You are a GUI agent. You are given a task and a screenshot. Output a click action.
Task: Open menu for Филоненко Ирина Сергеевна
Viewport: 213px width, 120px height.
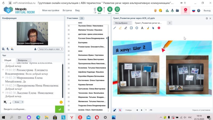coord(69,55)
